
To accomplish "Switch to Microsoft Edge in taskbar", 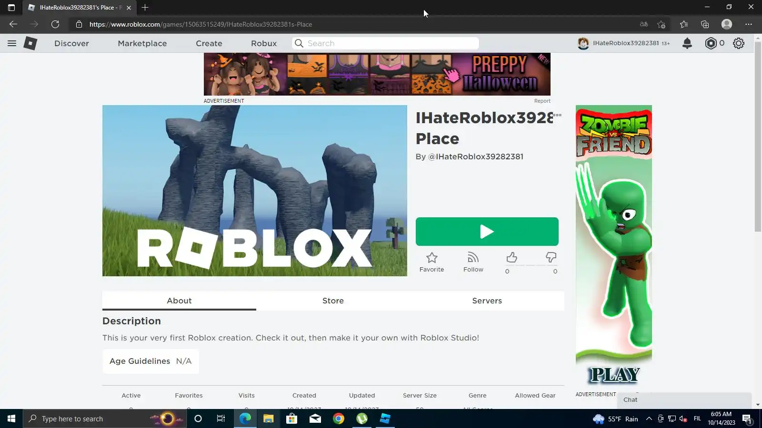I will [x=245, y=419].
